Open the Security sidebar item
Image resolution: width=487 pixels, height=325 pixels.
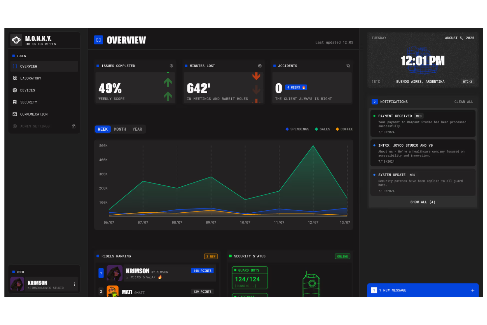pos(44,102)
